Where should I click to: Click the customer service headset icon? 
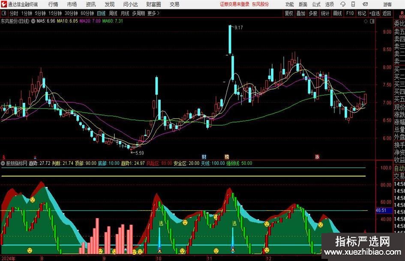343,4
